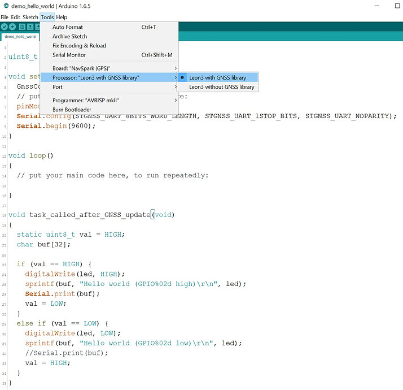Switch to the demo_hello_world sketch tab
This screenshot has width=403, height=390.
[20, 37]
